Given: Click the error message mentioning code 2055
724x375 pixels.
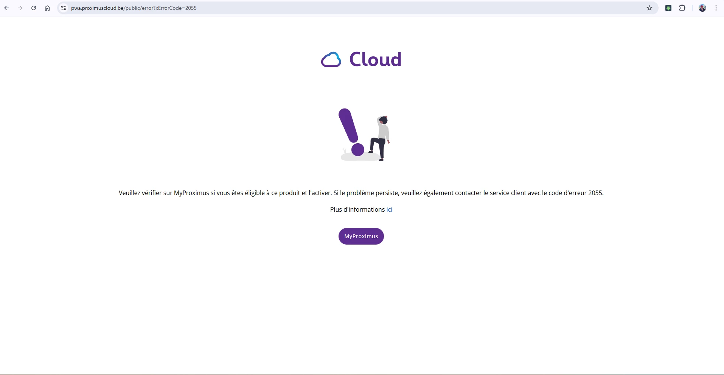Looking at the screenshot, I should pos(361,193).
